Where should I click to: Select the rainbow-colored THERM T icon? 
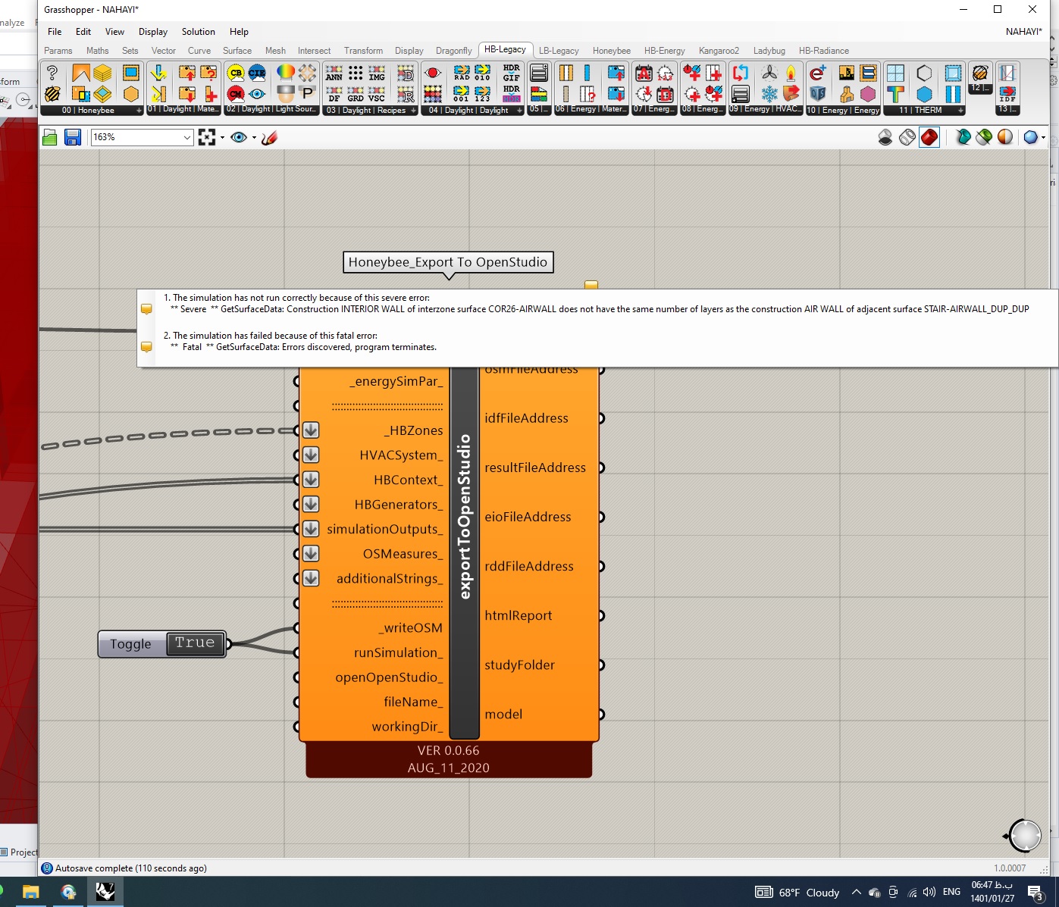coord(895,94)
